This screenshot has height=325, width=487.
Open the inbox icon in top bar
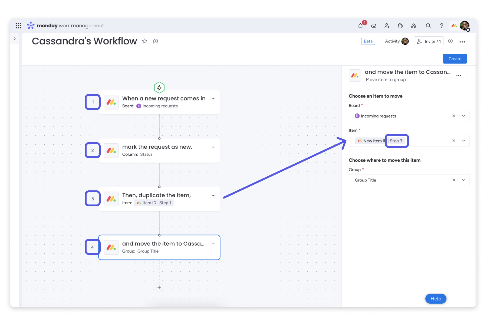click(x=374, y=25)
